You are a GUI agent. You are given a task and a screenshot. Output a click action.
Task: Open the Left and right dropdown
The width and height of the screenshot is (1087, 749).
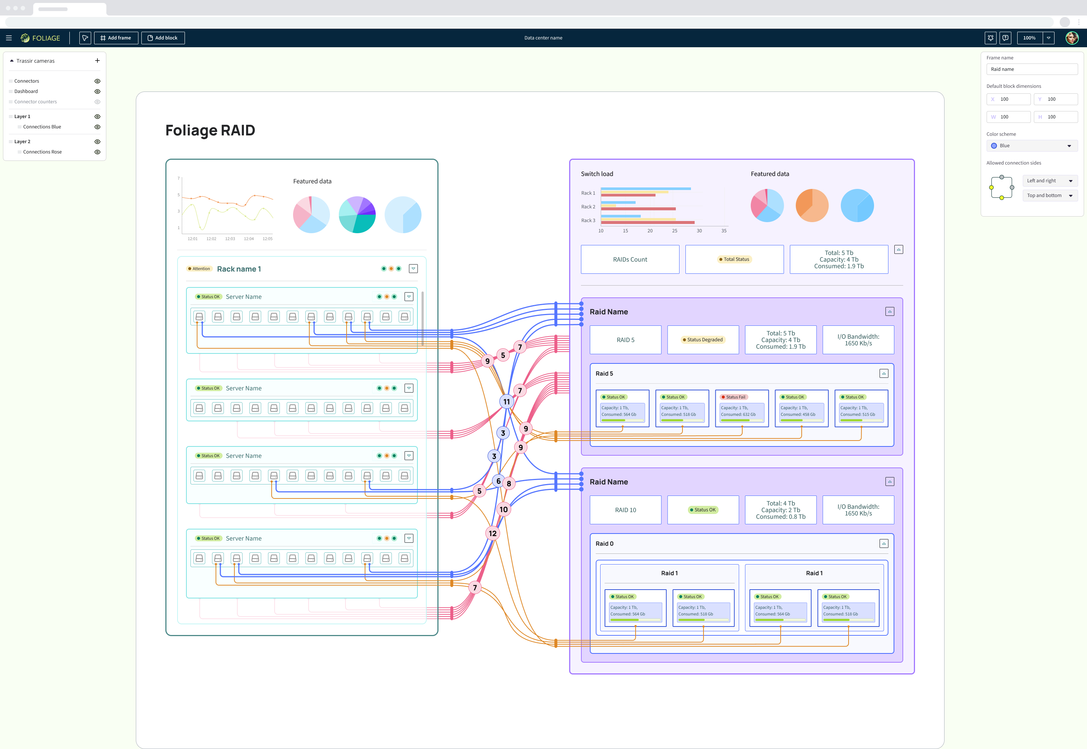[1050, 181]
